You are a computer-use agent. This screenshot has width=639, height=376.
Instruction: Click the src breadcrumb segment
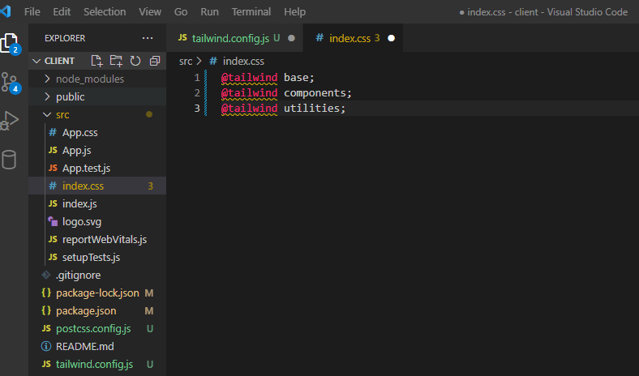tap(186, 62)
